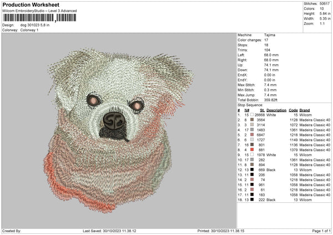
Task: Click the Code column header
Action: 294,110
